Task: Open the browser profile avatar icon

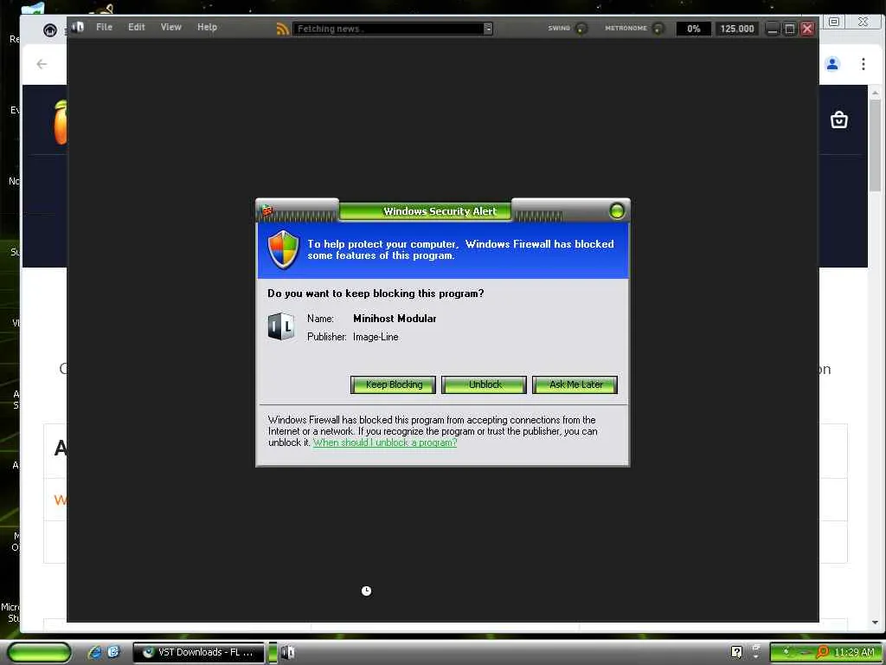Action: (832, 64)
